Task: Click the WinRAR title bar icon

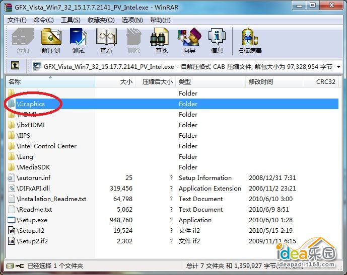Action: click(8, 7)
